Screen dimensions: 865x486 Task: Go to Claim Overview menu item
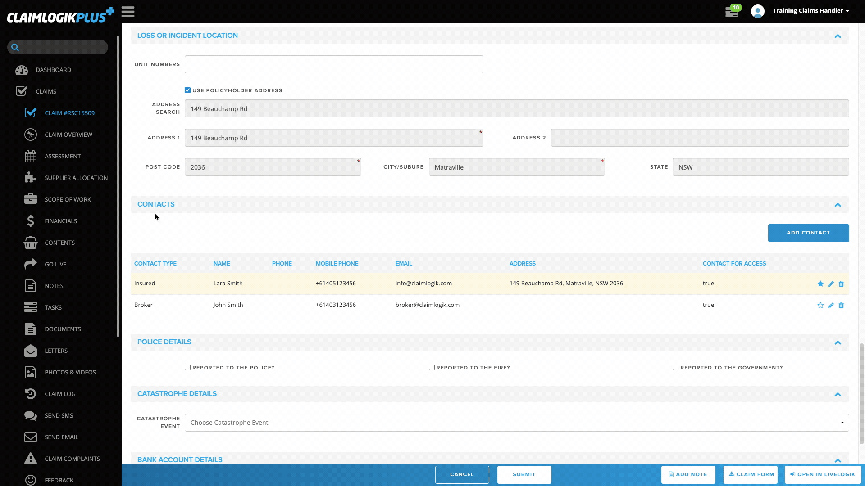pyautogui.click(x=68, y=135)
